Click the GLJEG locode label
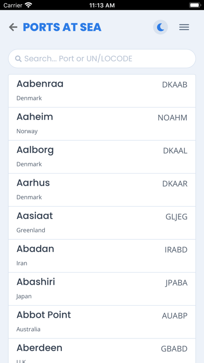Image resolution: width=204 pixels, height=363 pixels. point(176,217)
